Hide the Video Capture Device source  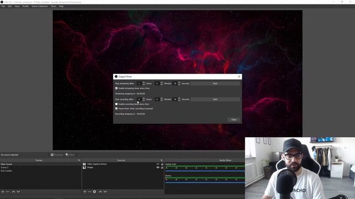(158, 164)
